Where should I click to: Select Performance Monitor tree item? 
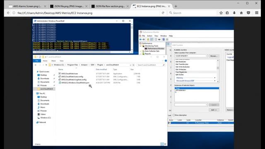click(156, 48)
